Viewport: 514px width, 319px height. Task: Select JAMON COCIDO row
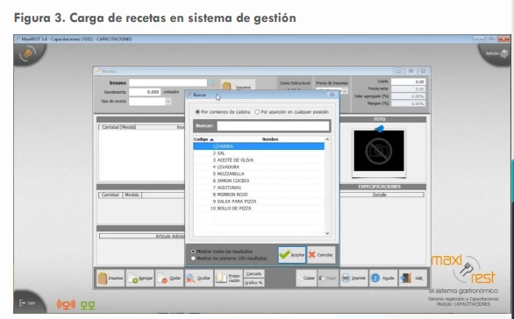259,181
